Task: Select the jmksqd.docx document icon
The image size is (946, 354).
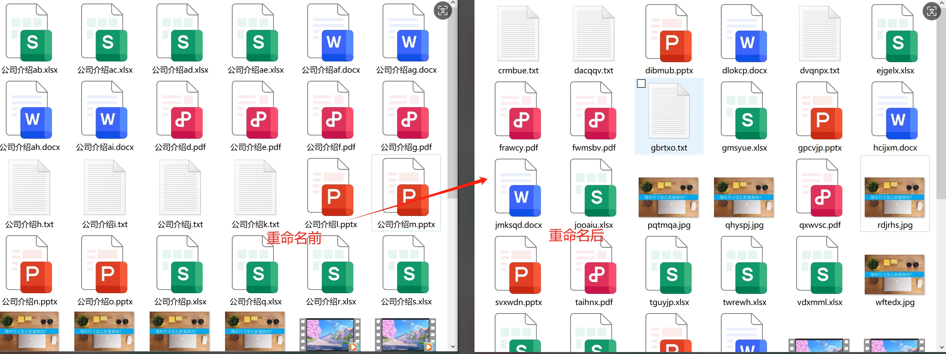Action: pyautogui.click(x=518, y=188)
